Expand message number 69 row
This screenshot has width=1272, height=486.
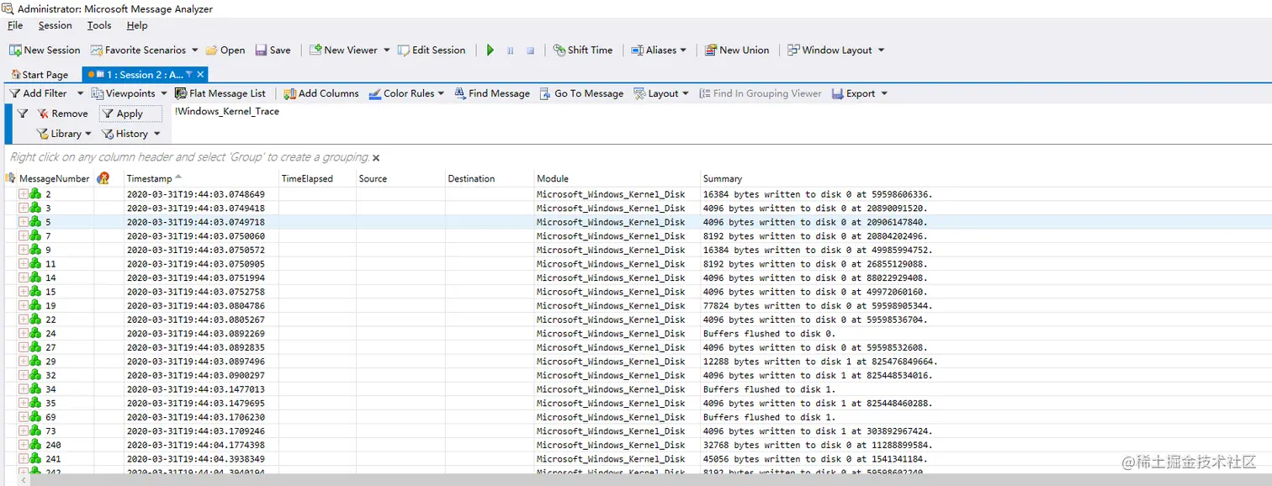click(23, 417)
